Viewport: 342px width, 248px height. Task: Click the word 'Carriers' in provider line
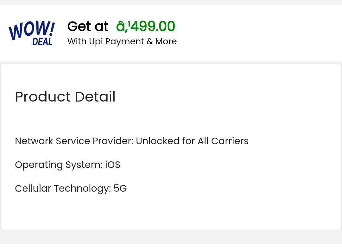230,141
